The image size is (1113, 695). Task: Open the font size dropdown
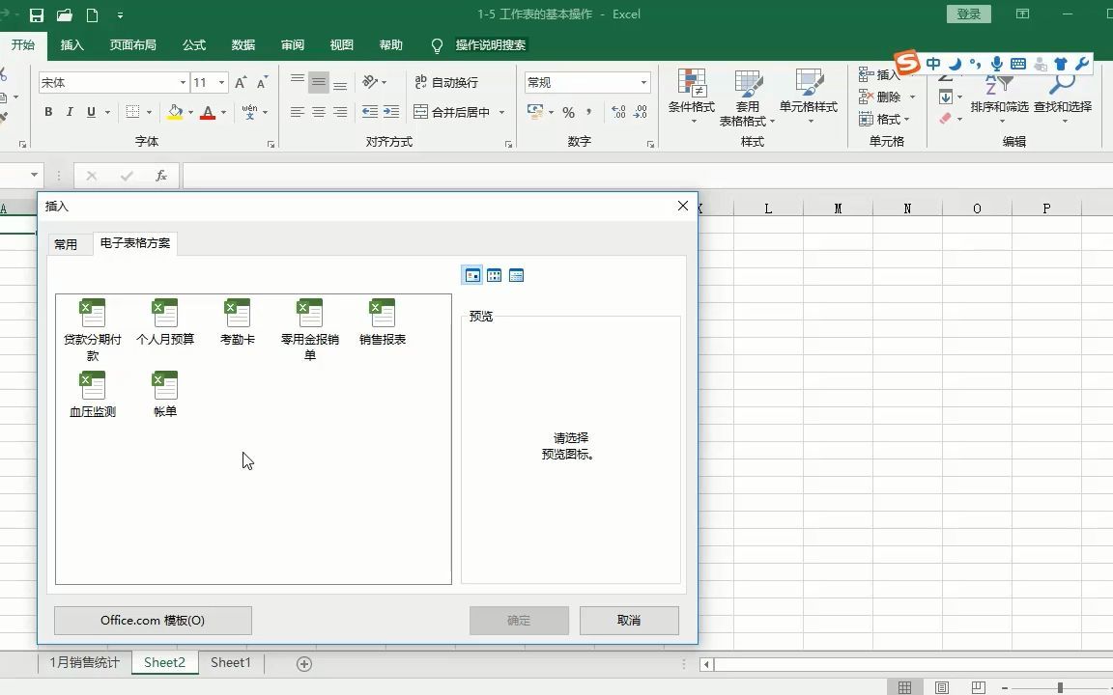click(x=220, y=83)
